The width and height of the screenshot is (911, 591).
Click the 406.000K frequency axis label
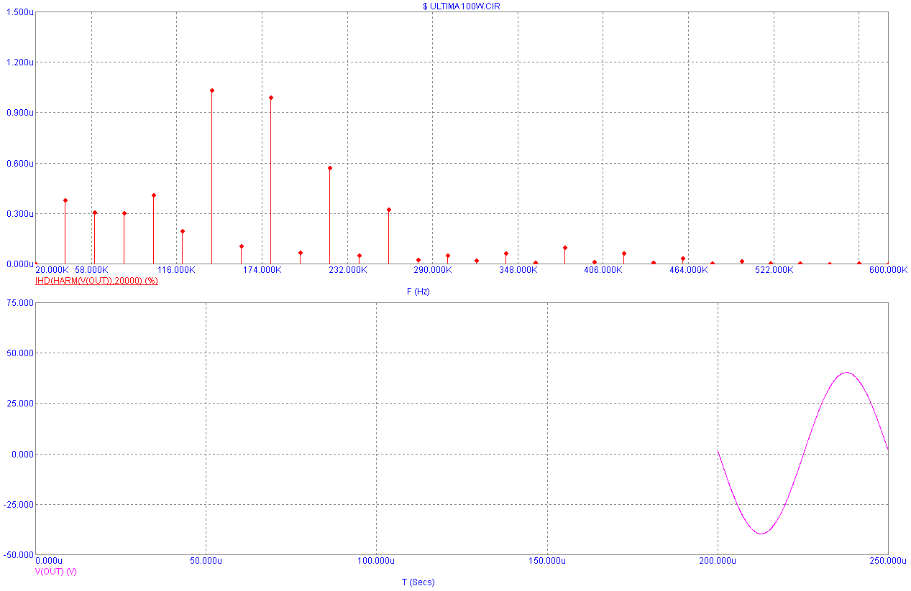pos(603,270)
